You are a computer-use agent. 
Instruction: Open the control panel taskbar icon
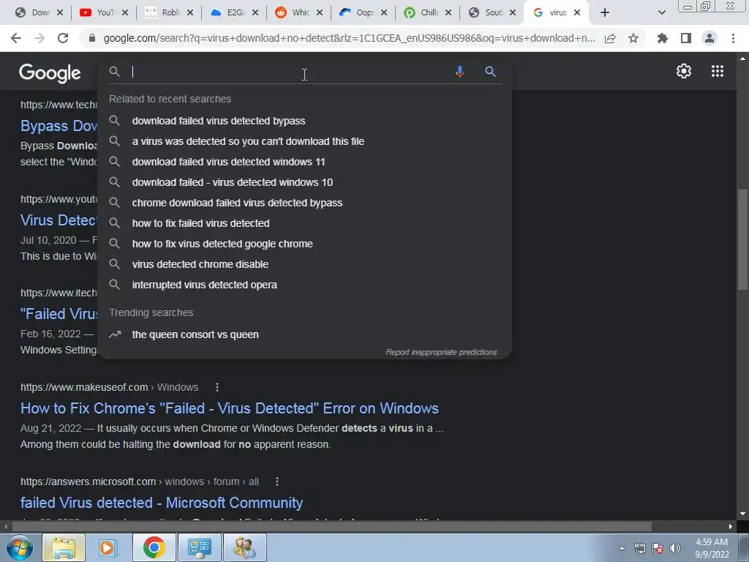[199, 547]
